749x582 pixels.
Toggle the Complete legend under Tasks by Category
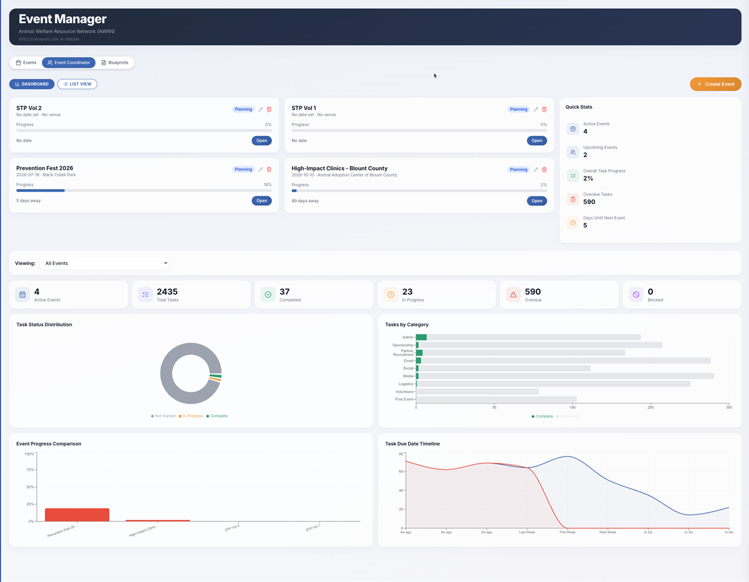point(542,416)
